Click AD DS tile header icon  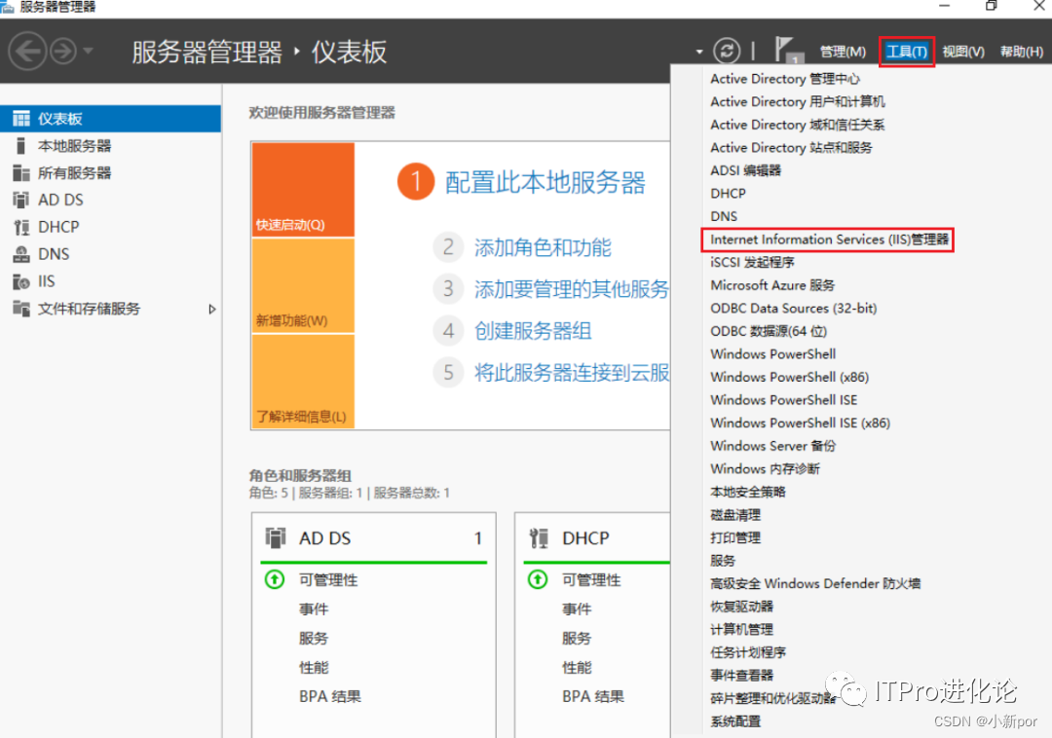pyautogui.click(x=276, y=537)
